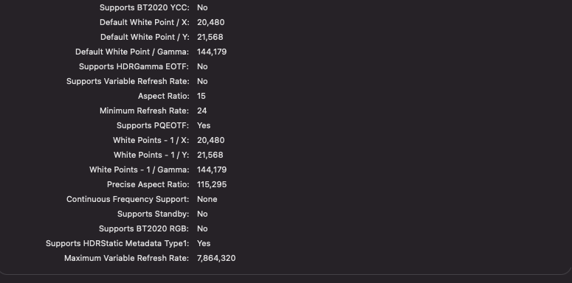Select the Supports PQEOTF Yes value
This screenshot has width=572, height=283.
click(204, 126)
